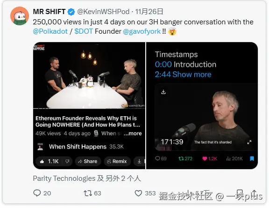The image size is (269, 208).
Task: Click the download icon beside Remix
Action: [139, 161]
